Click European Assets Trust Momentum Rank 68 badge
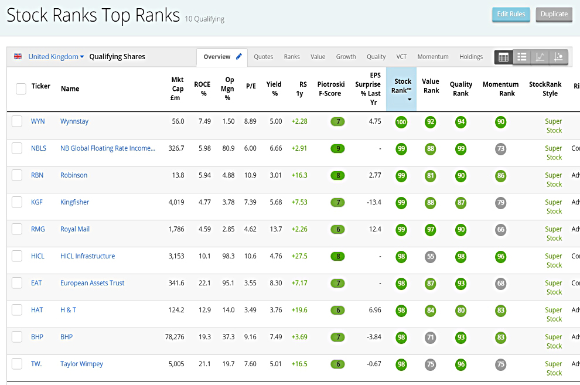Screen dimensions: 580x385 (x=500, y=284)
